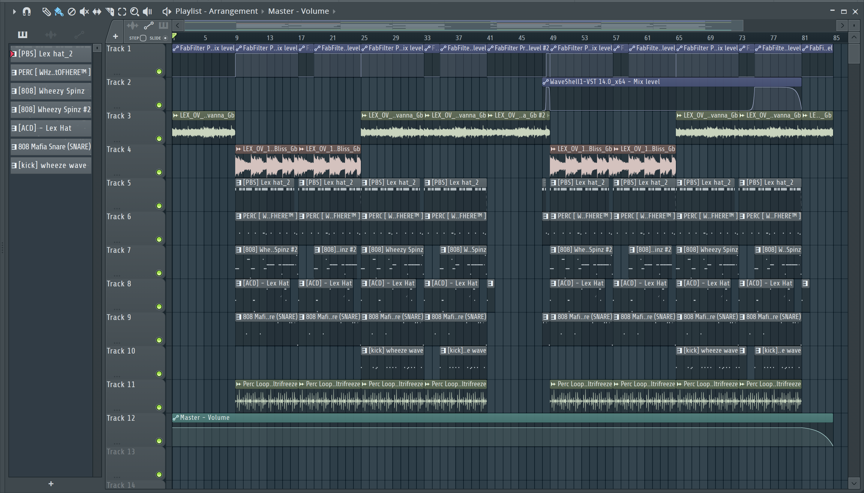Image resolution: width=864 pixels, height=493 pixels.
Task: Jump to bar 41 on the ruler
Action: pos(490,38)
